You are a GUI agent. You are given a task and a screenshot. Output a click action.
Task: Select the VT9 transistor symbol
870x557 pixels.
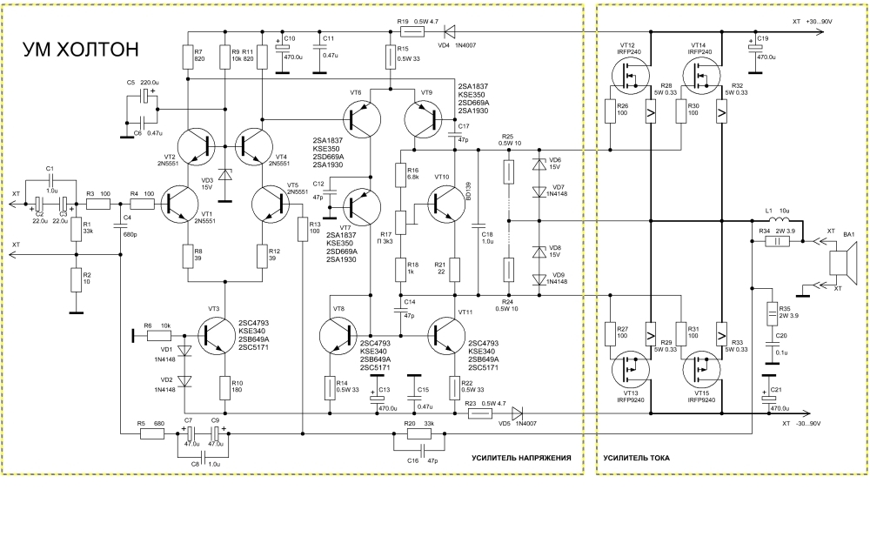[424, 118]
